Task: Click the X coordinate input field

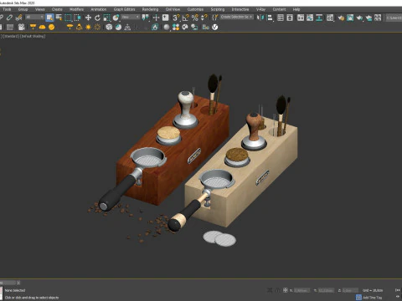Action: (301, 290)
